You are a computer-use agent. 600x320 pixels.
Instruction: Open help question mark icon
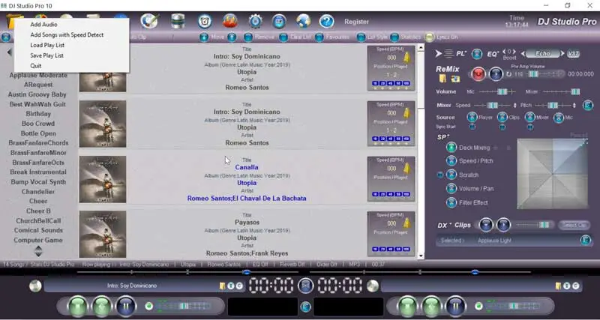(x=327, y=22)
